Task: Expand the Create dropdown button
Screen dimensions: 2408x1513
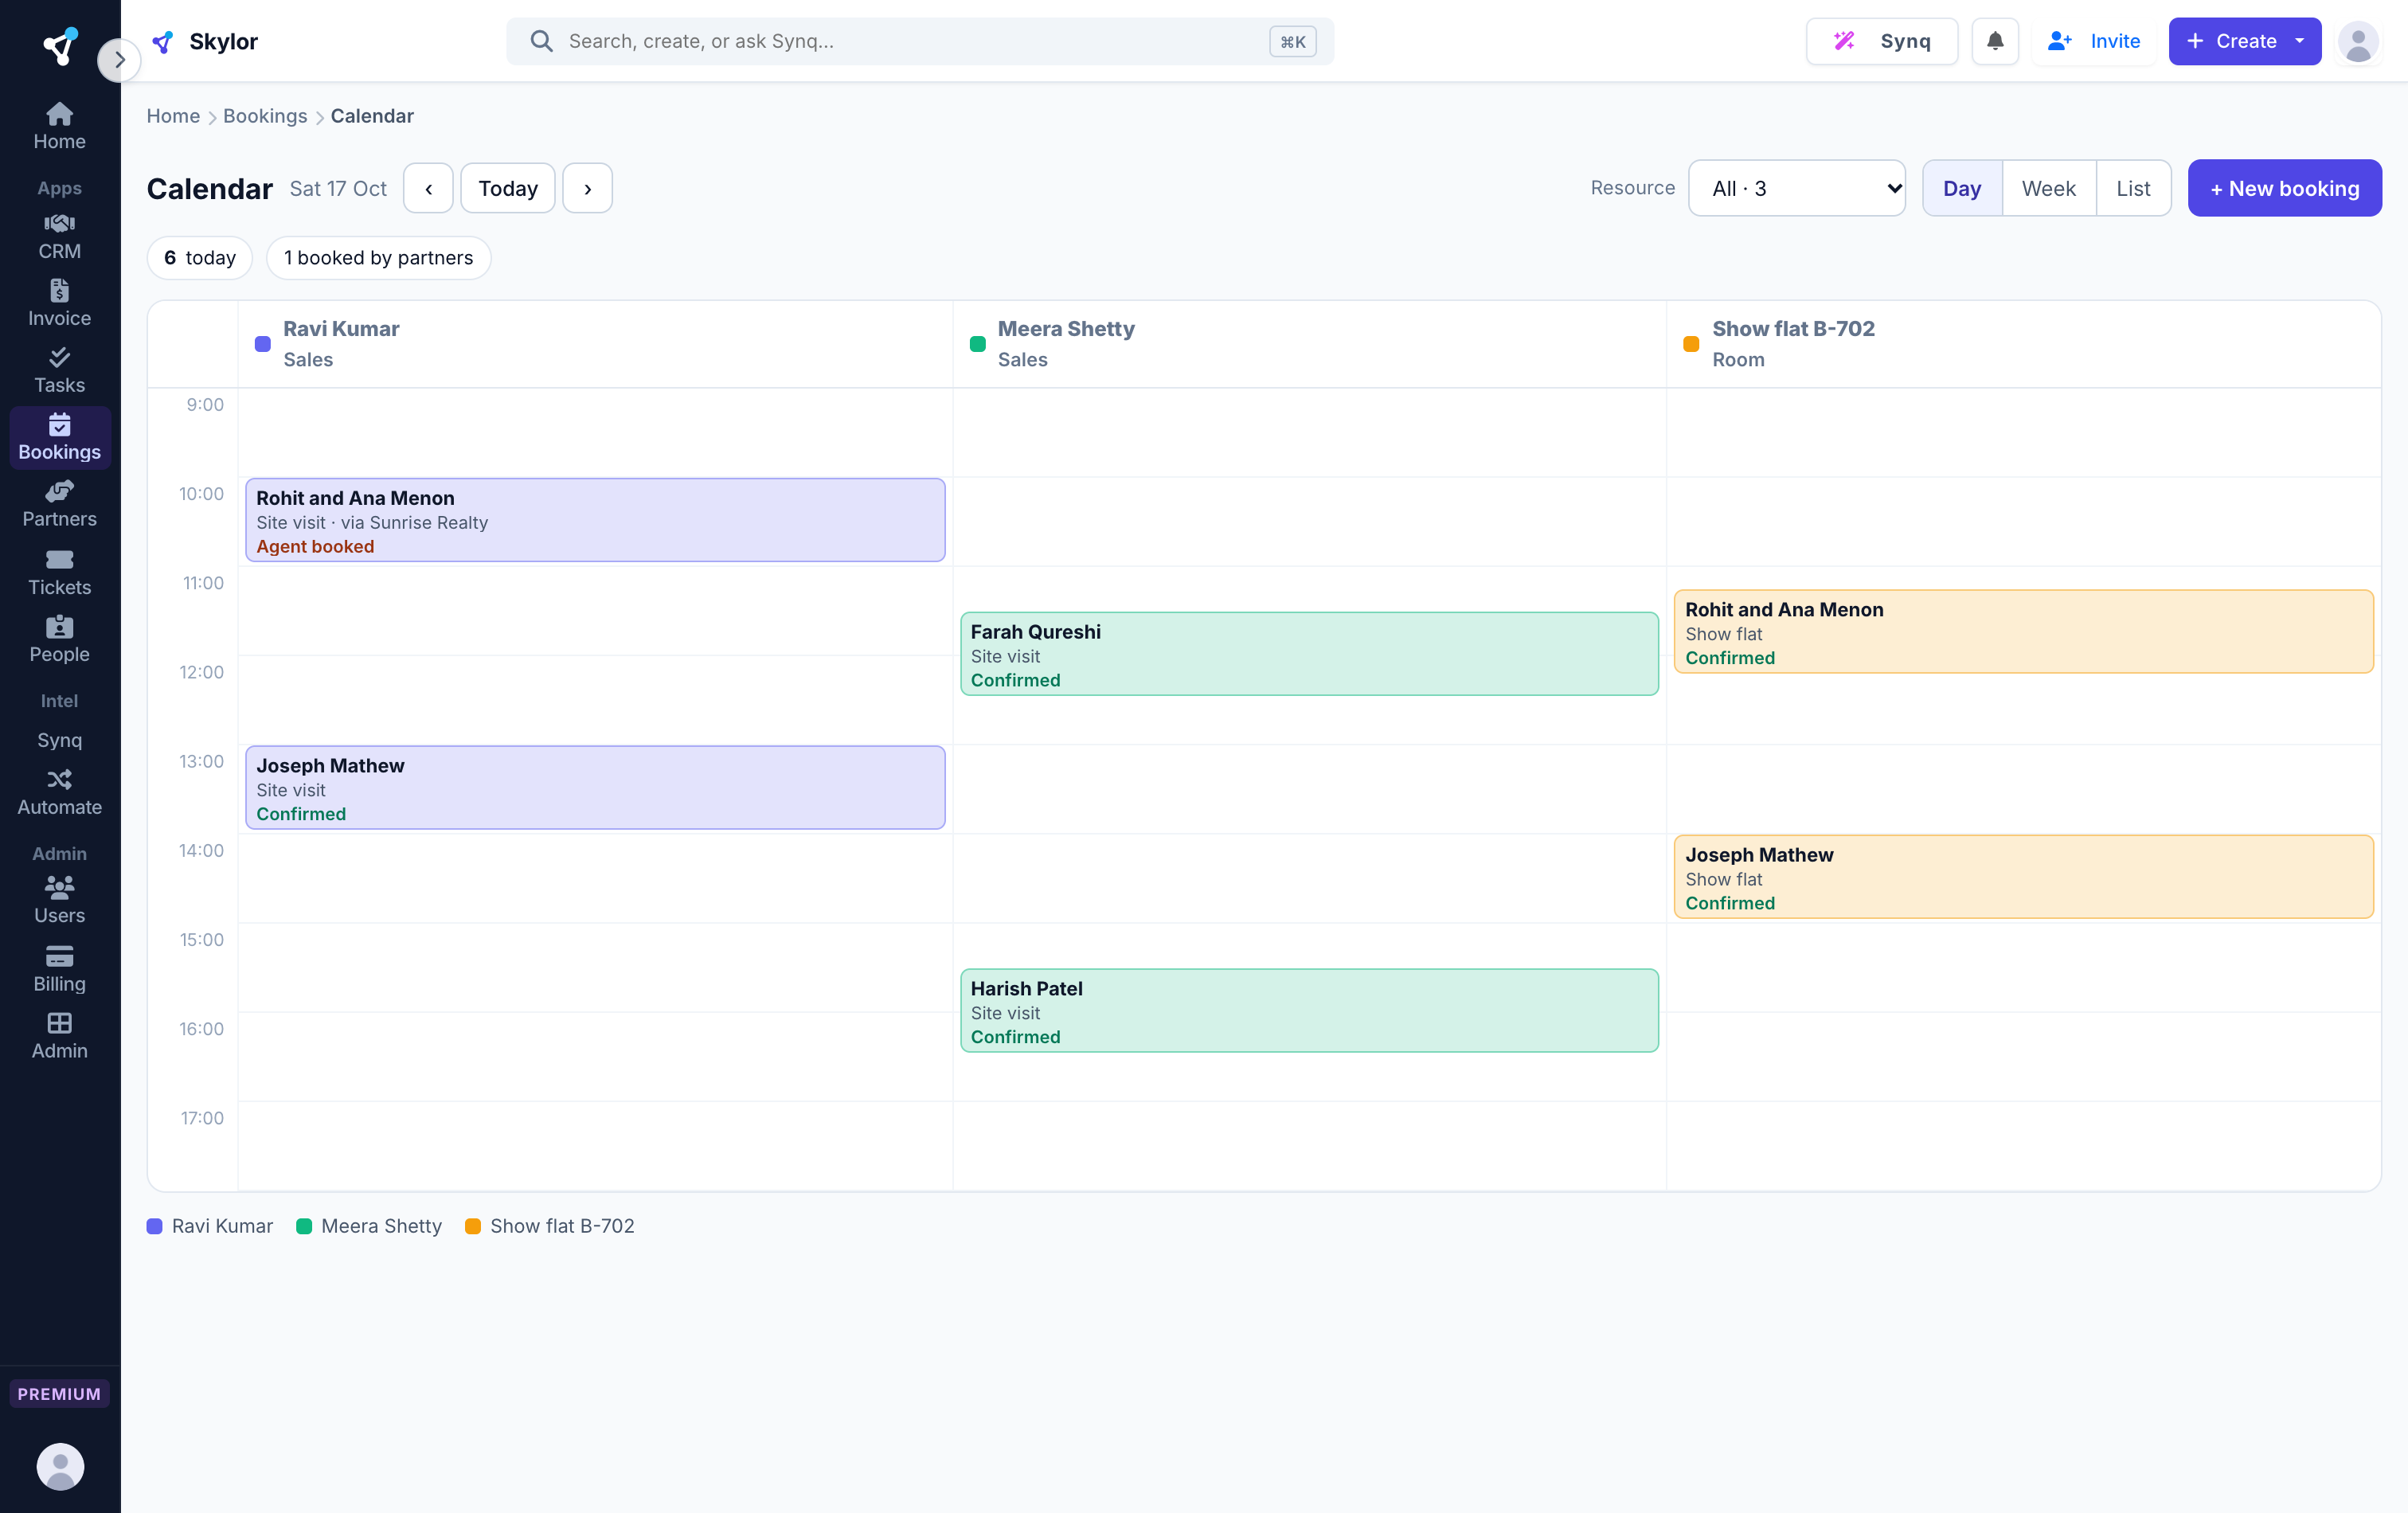Action: (2244, 41)
